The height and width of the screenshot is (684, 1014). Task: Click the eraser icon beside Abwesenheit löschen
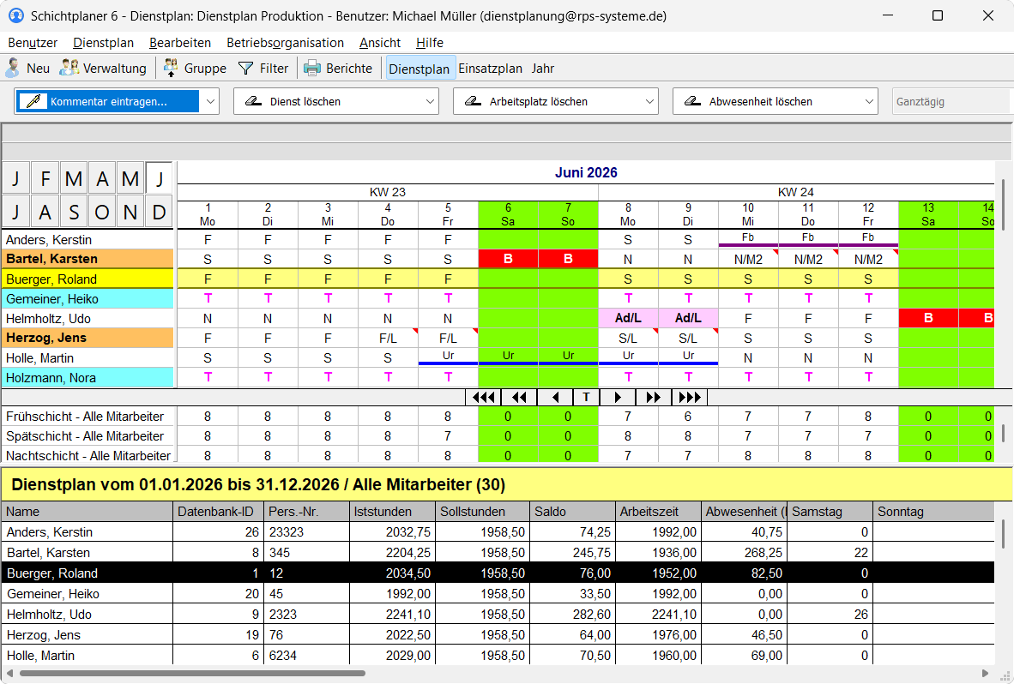[692, 101]
